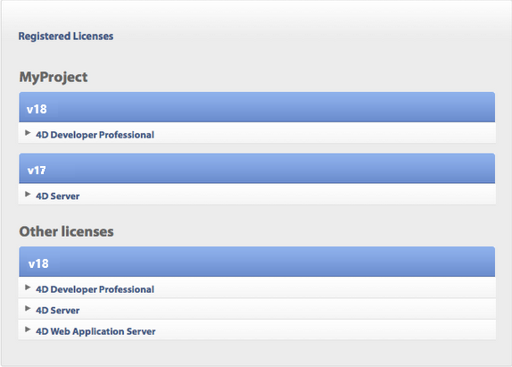512x367 pixels.
Task: Expand 4D Server triangle under Other licenses
Action: pos(28,308)
